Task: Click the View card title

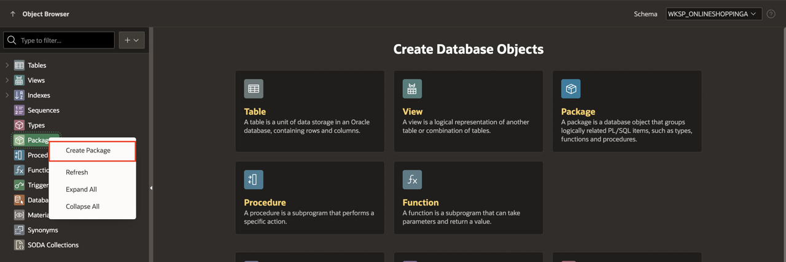Action: (x=412, y=111)
